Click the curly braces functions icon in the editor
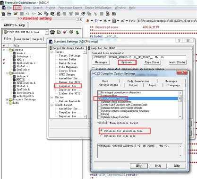This screenshot has height=179, width=197. tap(96, 21)
